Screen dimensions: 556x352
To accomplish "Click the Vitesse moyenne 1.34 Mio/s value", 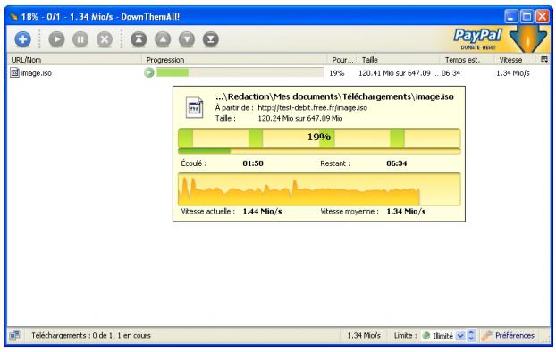I will click(x=406, y=211).
